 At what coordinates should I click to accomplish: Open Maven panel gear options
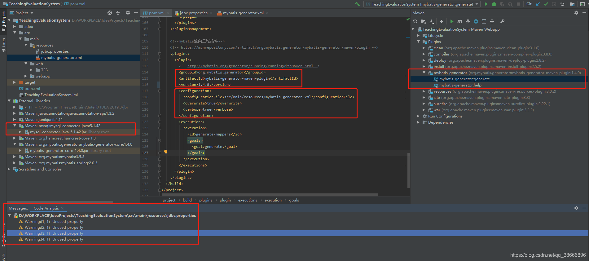(576, 13)
